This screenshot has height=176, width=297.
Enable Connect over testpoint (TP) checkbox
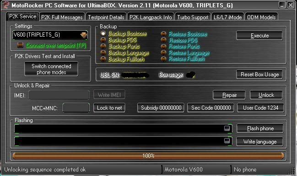click(20, 45)
